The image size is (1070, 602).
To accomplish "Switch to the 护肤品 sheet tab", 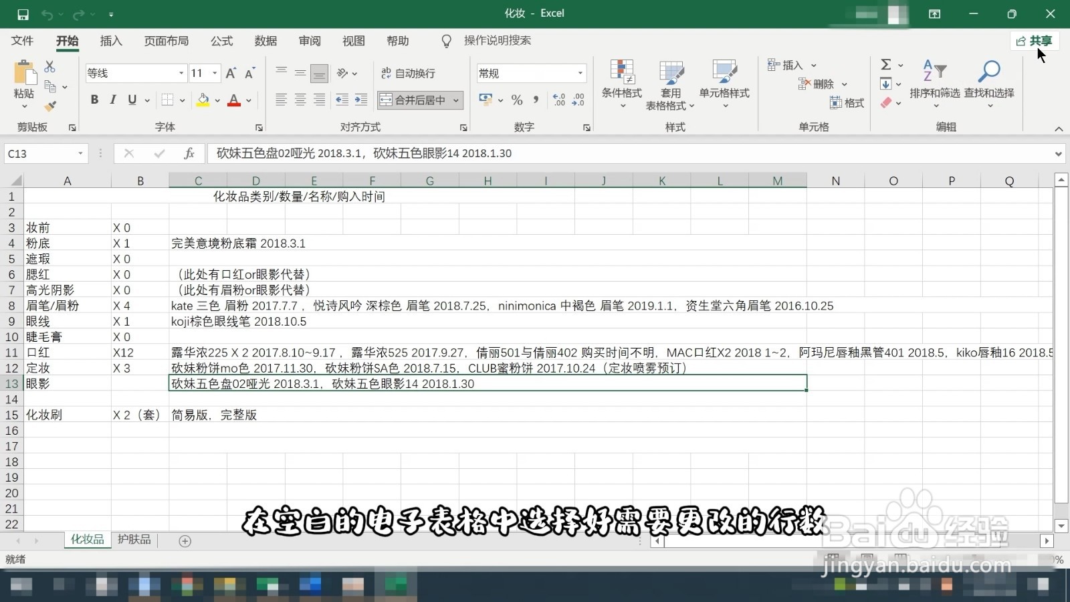I will point(134,539).
